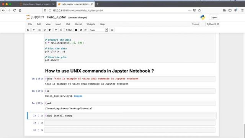Click the unsaved changes status text

[x=78, y=18]
